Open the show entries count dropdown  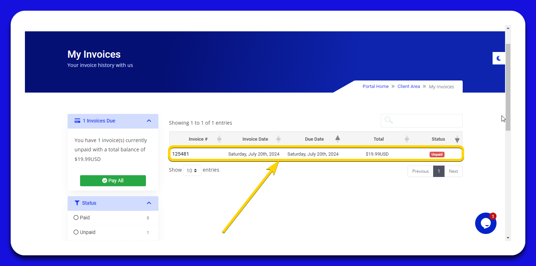192,171
